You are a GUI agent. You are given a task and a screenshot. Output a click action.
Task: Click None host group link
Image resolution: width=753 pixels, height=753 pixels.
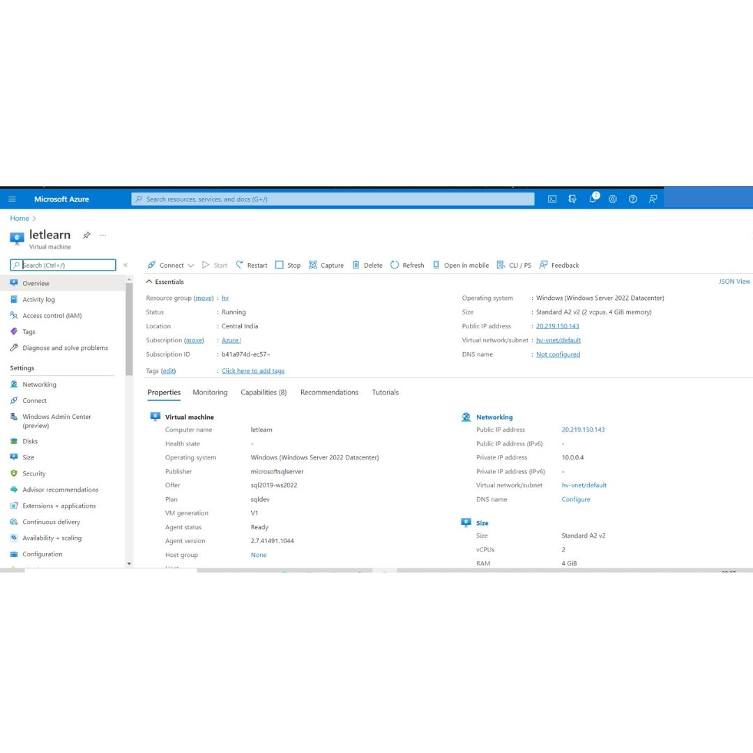click(259, 555)
